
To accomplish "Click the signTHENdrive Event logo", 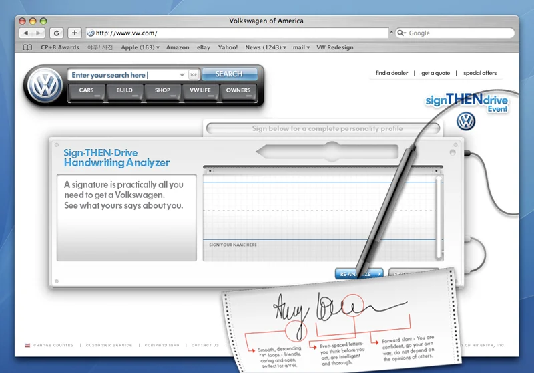I will (467, 102).
